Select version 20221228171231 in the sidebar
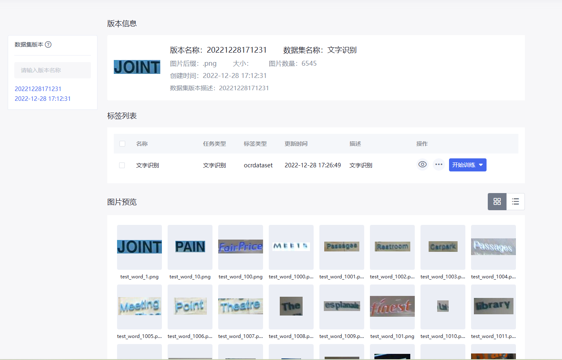The width and height of the screenshot is (562, 360). pyautogui.click(x=38, y=89)
